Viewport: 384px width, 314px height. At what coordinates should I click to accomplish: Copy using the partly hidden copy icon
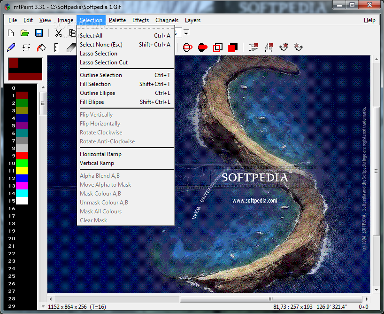(x=72, y=33)
